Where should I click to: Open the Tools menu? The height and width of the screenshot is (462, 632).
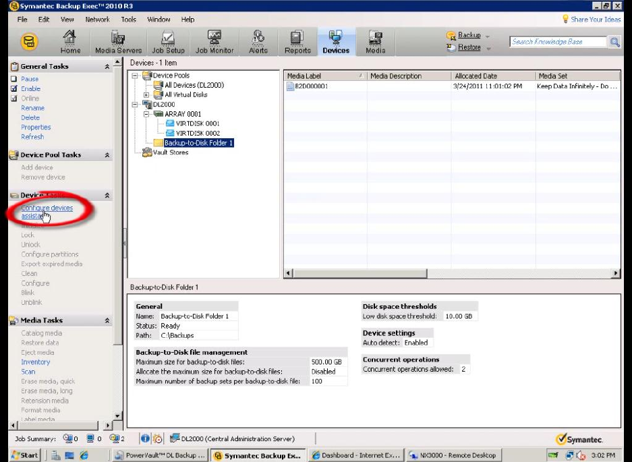point(128,20)
